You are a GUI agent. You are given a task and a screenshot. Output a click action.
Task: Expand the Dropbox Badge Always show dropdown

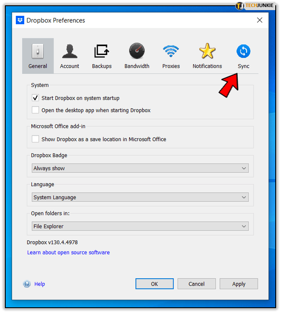140,168
